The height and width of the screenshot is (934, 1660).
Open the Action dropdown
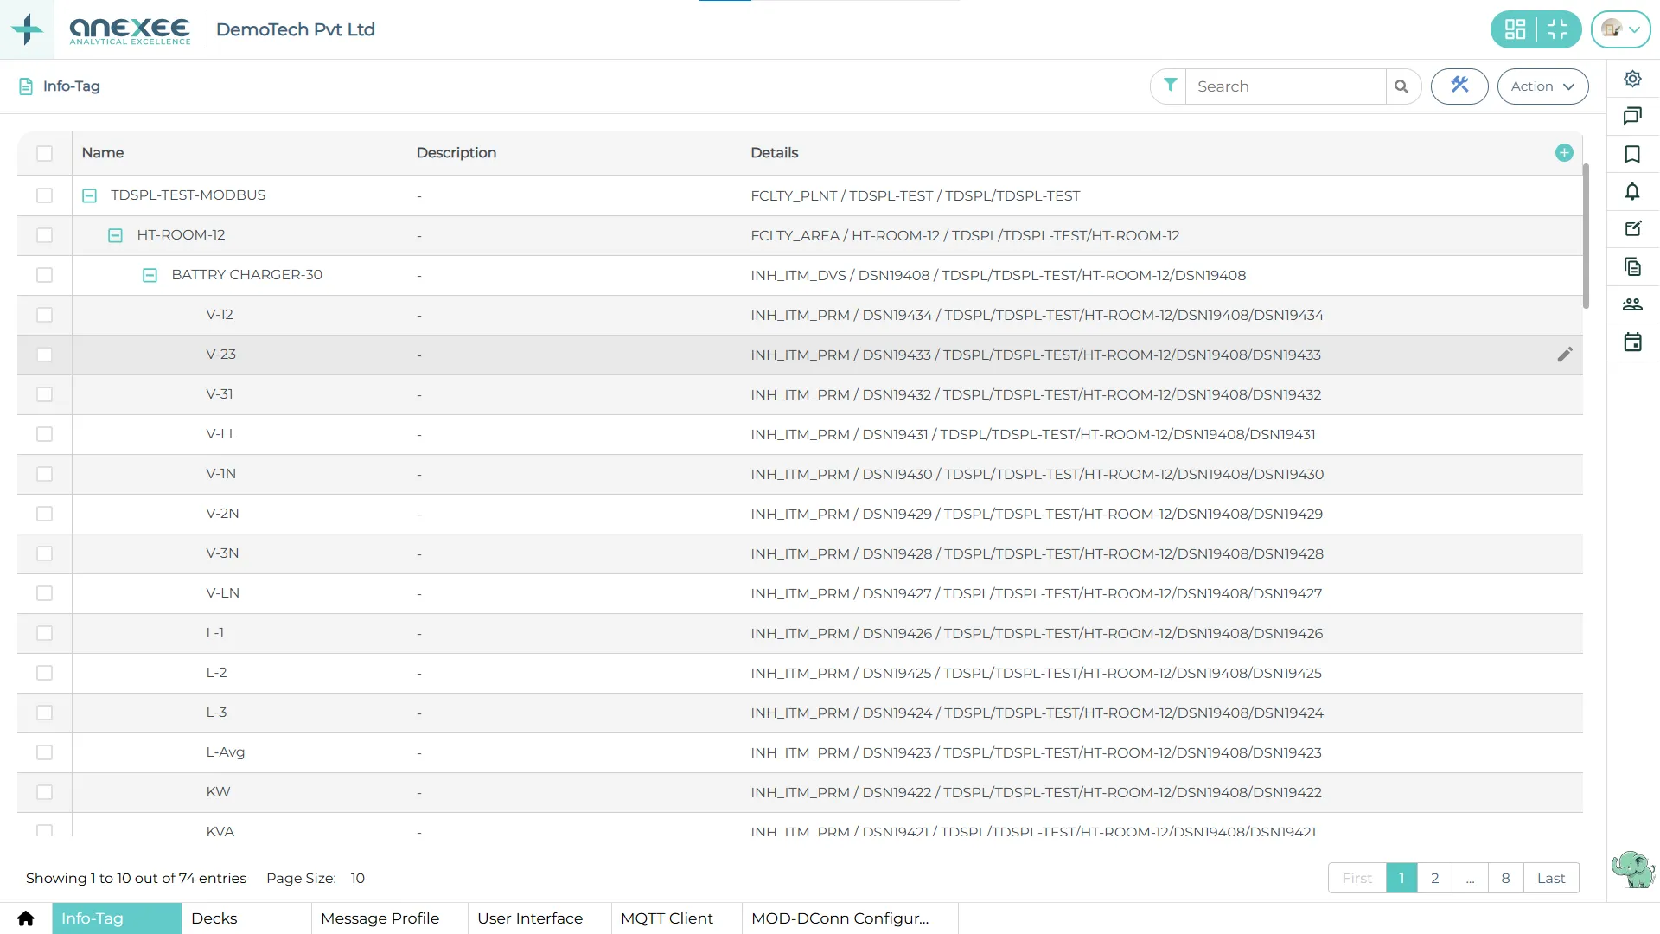click(x=1542, y=86)
